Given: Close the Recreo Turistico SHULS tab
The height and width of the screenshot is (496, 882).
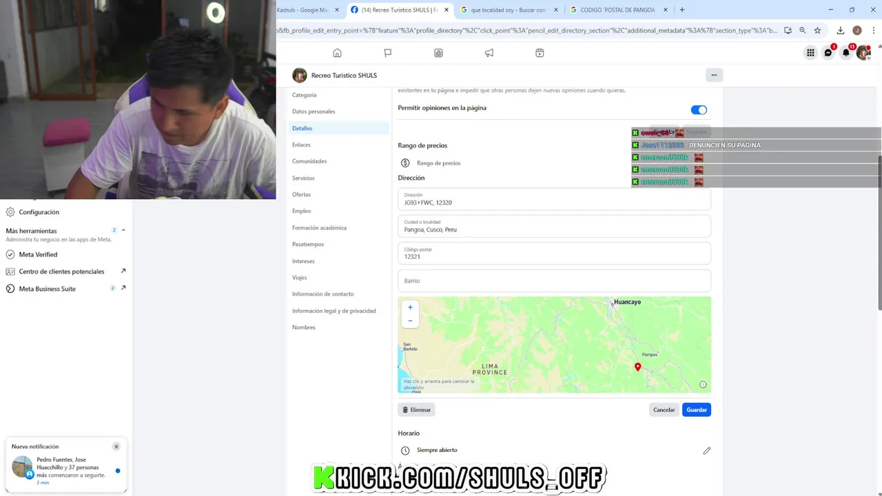Looking at the screenshot, I should [447, 10].
